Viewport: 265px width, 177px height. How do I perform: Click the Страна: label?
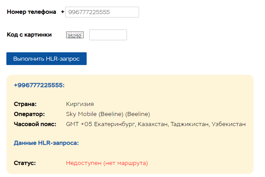[25, 104]
